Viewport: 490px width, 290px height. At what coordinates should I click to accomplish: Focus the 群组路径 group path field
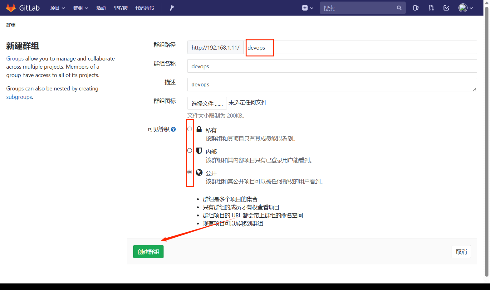360,47
